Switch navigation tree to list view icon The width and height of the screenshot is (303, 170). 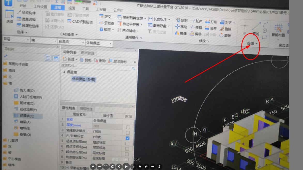pos(48,58)
